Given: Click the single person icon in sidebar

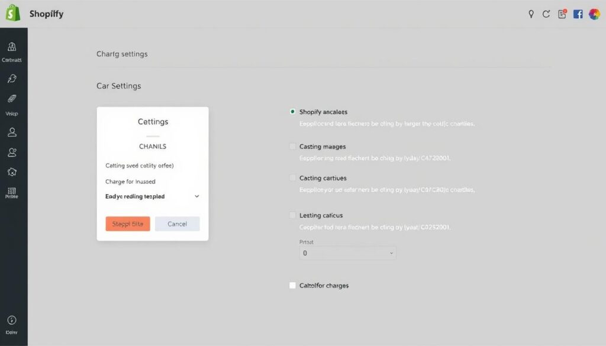Looking at the screenshot, I should coord(12,132).
